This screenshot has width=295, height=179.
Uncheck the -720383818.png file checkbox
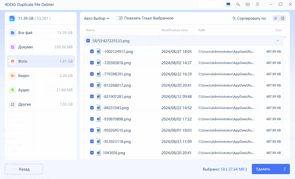coord(92,63)
